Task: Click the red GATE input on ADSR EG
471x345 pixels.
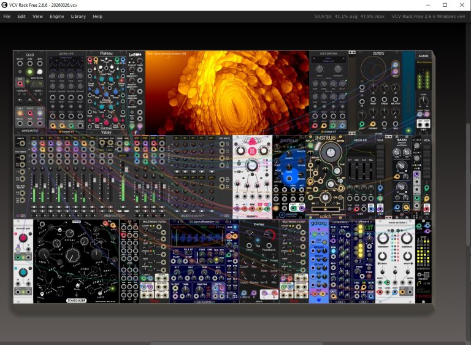Action: pyautogui.click(x=357, y=208)
